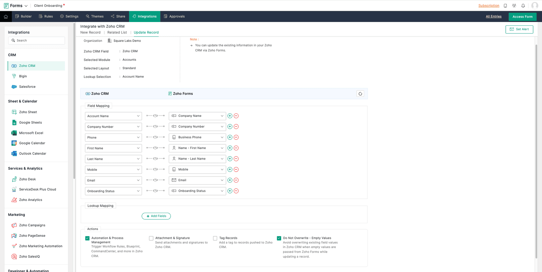Screen dimensions: 542x272
Task: Click the user profile avatar
Action: coord(535,6)
